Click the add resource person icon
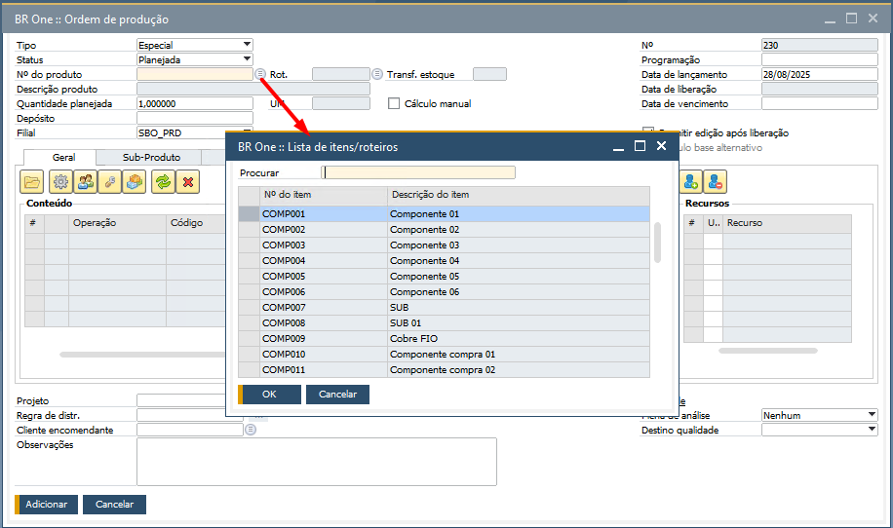The image size is (893, 528). 691,182
